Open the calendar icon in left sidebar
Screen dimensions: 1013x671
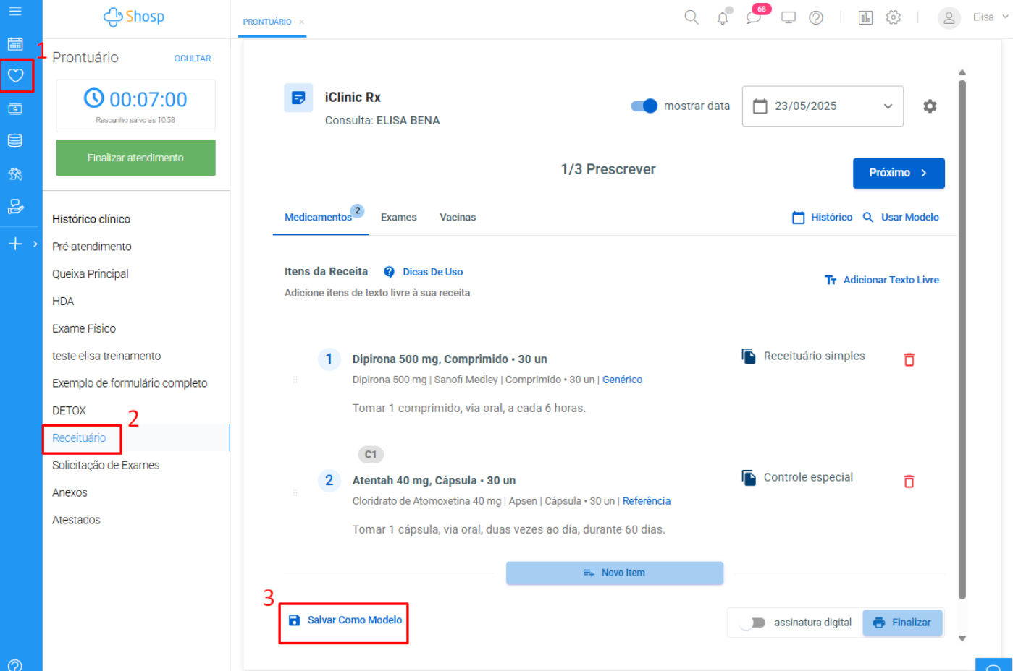[15, 44]
